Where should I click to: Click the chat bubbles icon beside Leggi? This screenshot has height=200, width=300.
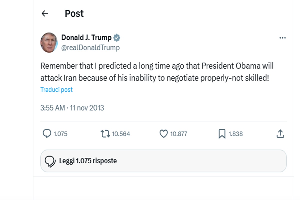(x=50, y=161)
